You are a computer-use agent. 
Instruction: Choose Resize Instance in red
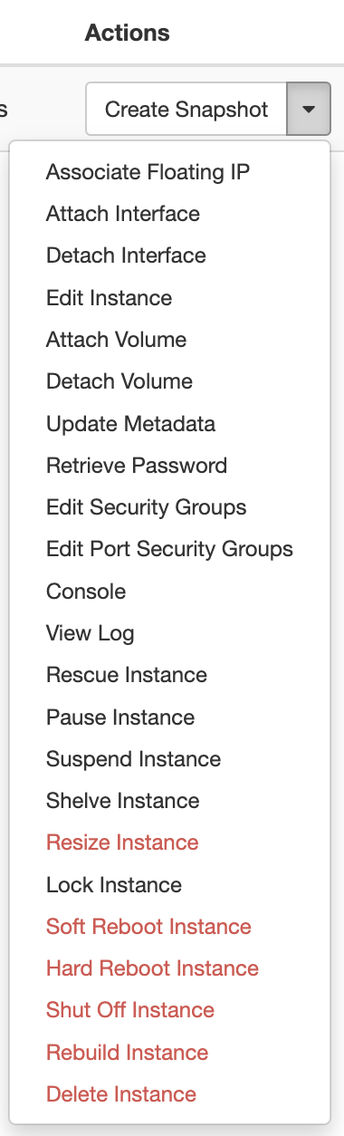(122, 842)
